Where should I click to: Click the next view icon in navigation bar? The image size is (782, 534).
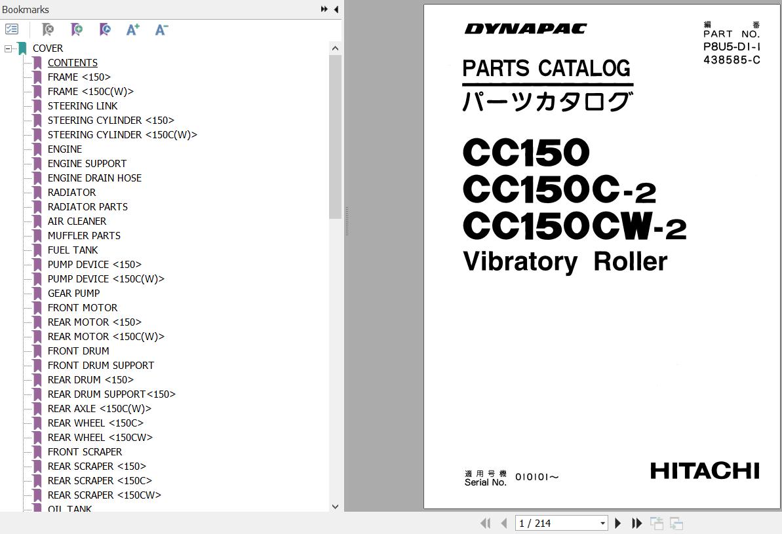(x=676, y=523)
